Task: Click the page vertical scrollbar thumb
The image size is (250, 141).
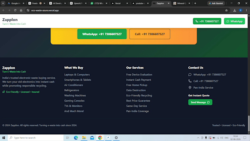Action: pos(249,124)
